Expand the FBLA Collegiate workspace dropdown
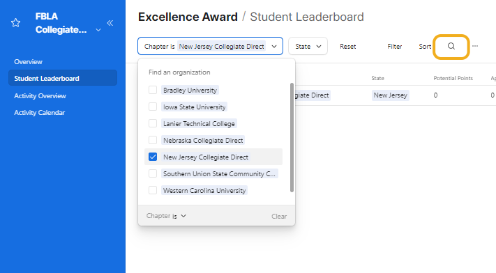The image size is (496, 273). pyautogui.click(x=98, y=30)
